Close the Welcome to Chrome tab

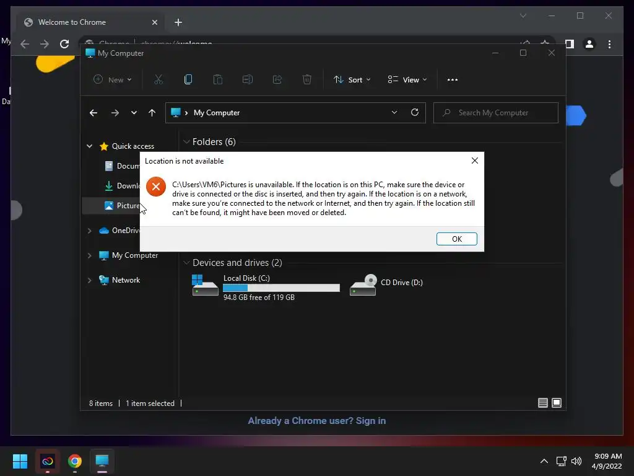(154, 22)
